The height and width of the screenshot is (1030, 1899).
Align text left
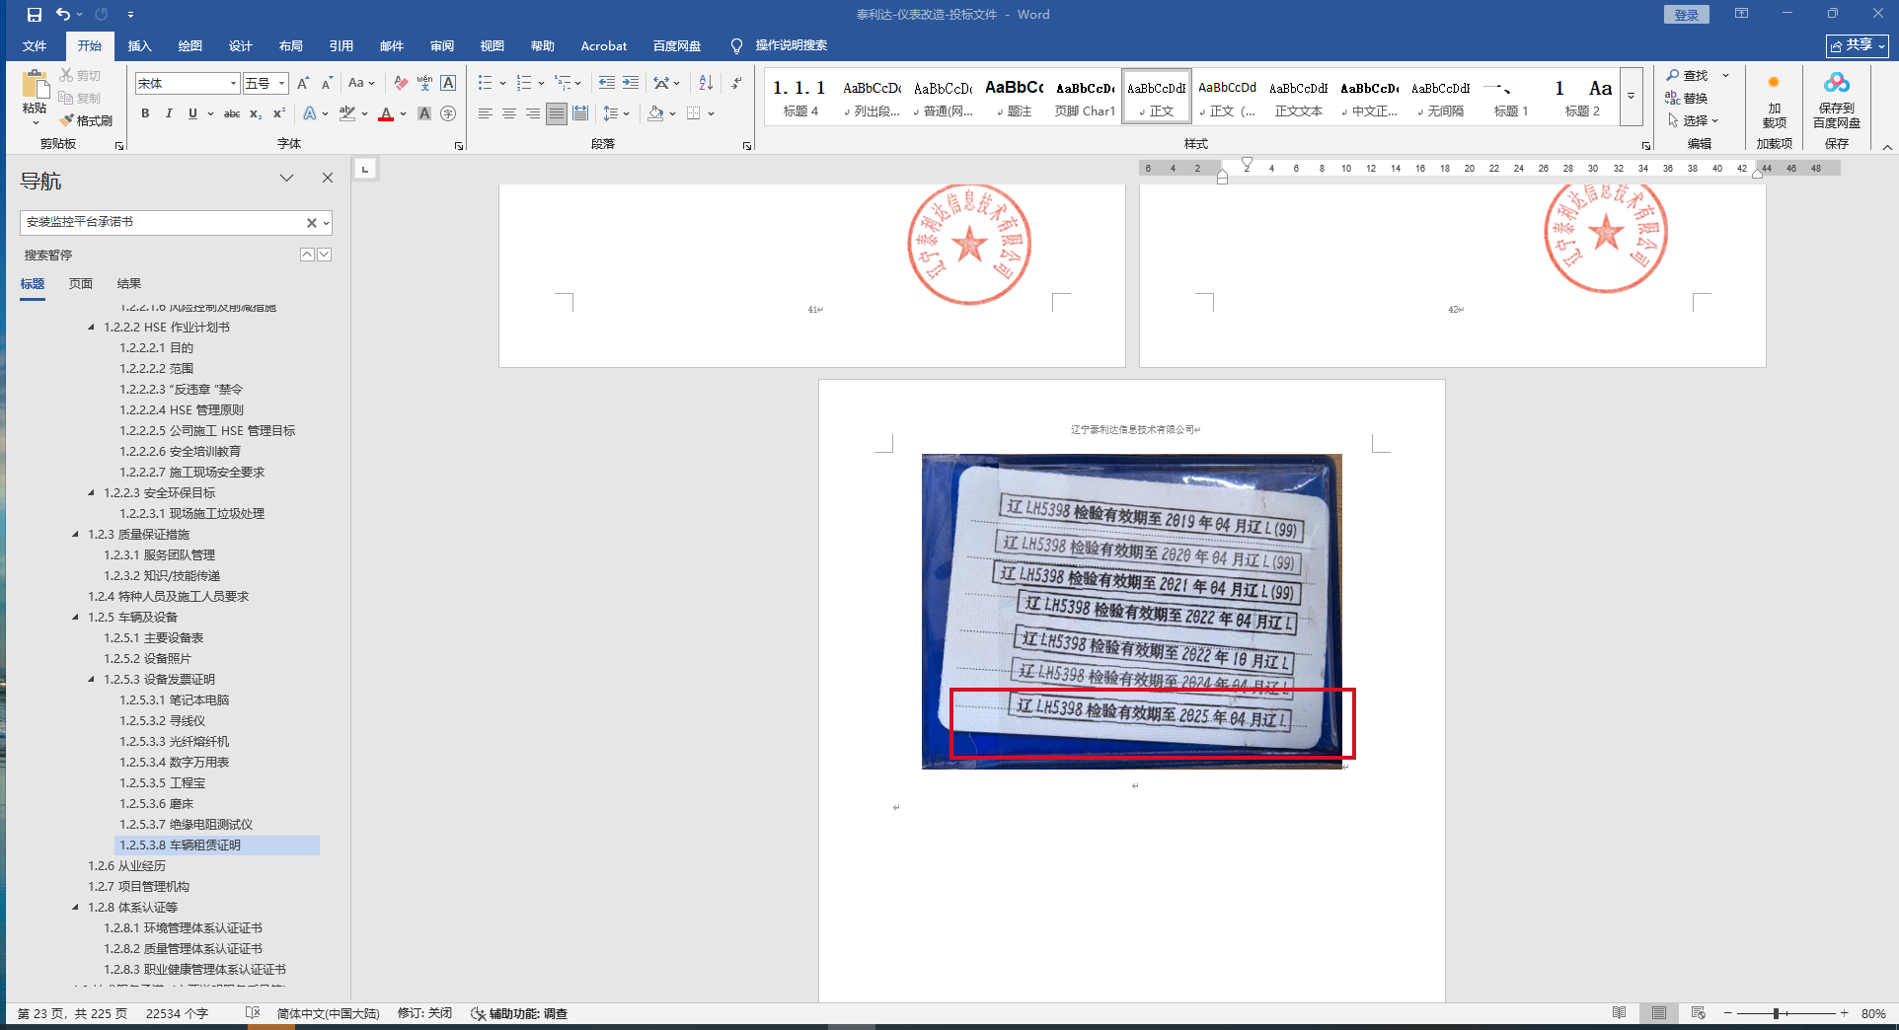tap(486, 113)
